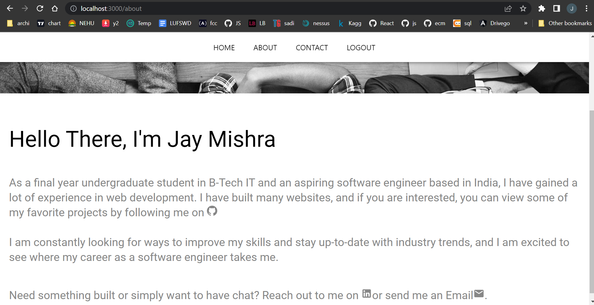Click the browser profile avatar icon

tap(572, 8)
